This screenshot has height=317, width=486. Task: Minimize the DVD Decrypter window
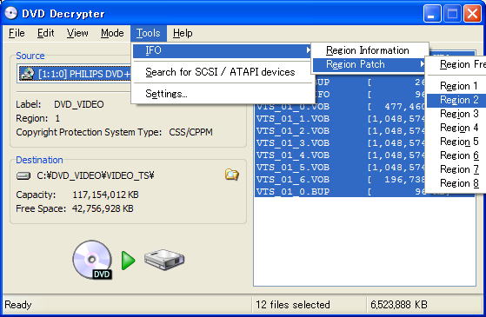point(432,14)
